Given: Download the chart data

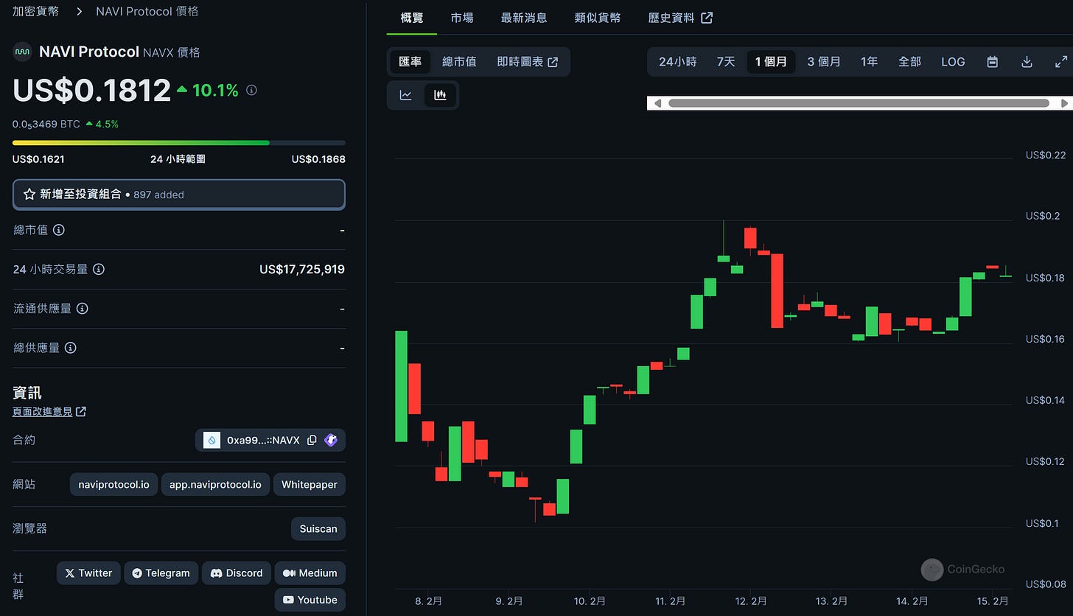Looking at the screenshot, I should pos(1027,62).
